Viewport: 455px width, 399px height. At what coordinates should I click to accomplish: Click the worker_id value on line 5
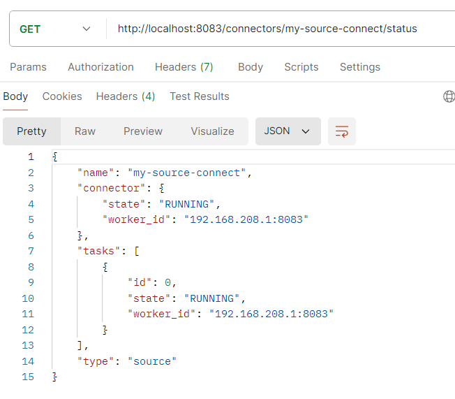tap(246, 219)
